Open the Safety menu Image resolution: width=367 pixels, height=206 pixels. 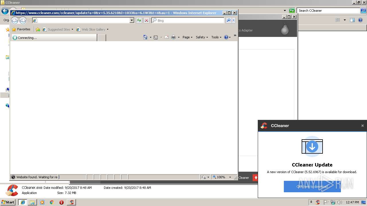tap(202, 37)
